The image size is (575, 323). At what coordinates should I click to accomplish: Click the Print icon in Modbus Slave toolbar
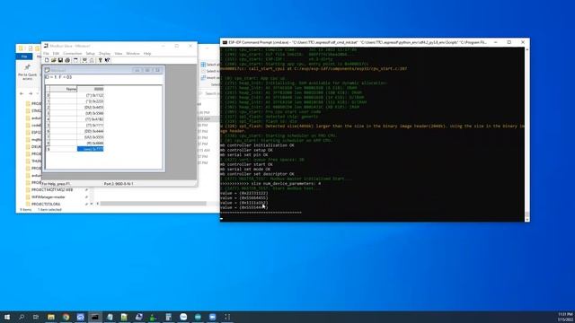(x=67, y=60)
